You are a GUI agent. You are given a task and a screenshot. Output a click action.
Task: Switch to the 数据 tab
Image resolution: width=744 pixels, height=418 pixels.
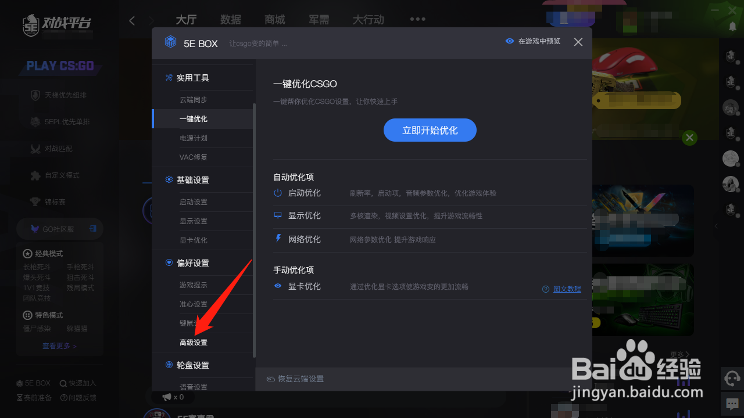tap(231, 20)
